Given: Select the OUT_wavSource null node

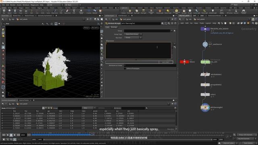Looking at the screenshot, I should click(205, 44).
